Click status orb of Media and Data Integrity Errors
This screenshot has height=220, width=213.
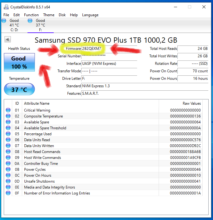8,187
